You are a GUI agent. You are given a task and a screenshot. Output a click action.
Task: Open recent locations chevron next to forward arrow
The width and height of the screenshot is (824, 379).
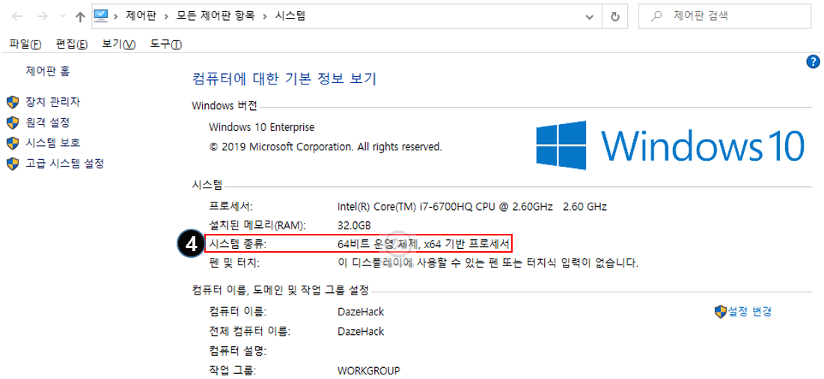[x=62, y=16]
